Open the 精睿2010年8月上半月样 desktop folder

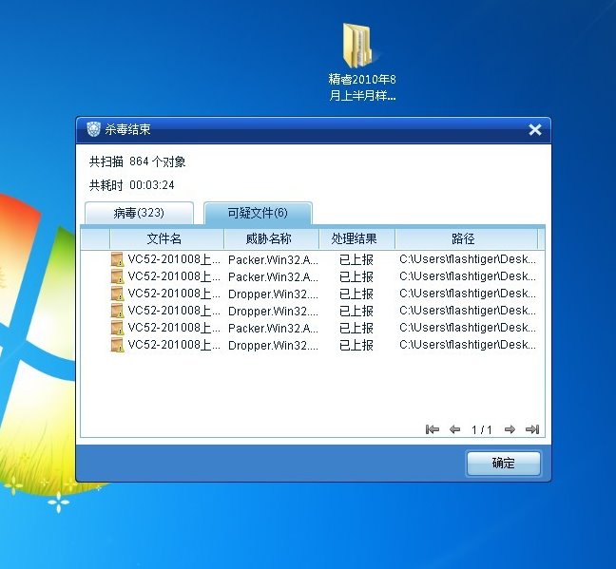click(362, 62)
